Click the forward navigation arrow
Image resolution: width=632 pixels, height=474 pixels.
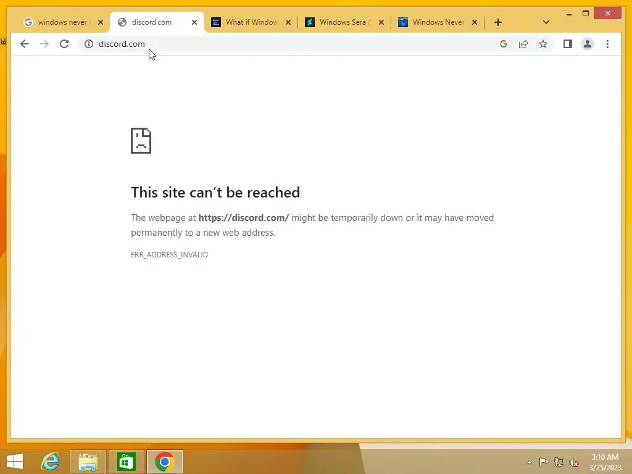[44, 44]
